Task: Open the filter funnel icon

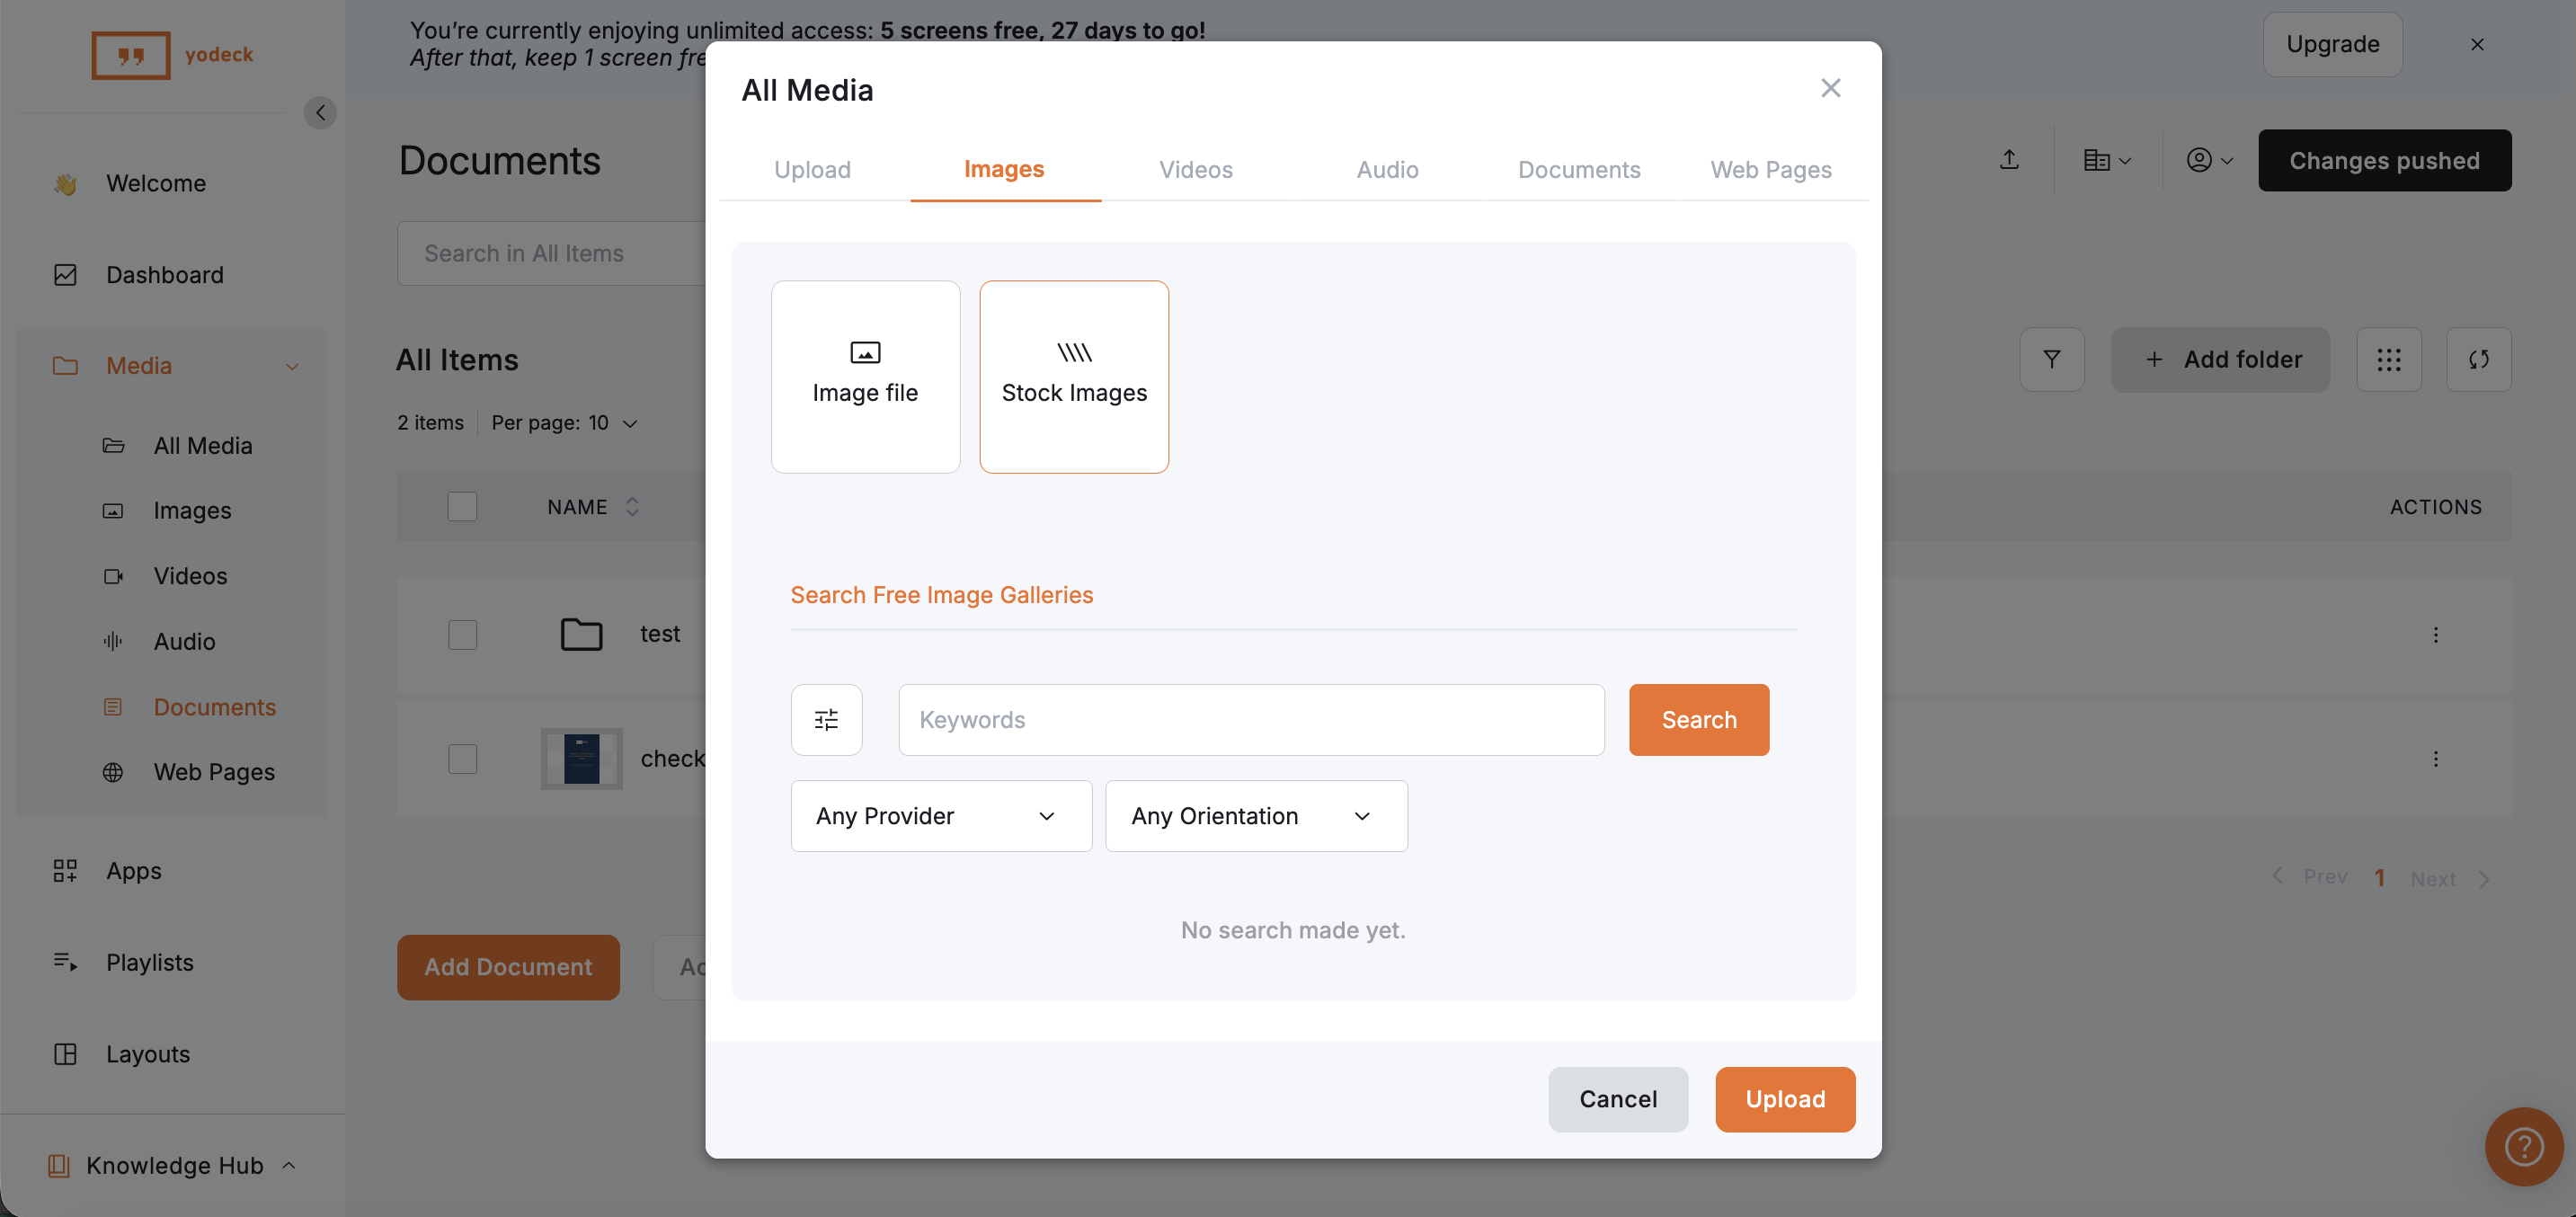Action: (x=2051, y=359)
